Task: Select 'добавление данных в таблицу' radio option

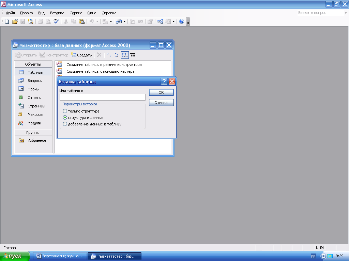Action: (92, 124)
